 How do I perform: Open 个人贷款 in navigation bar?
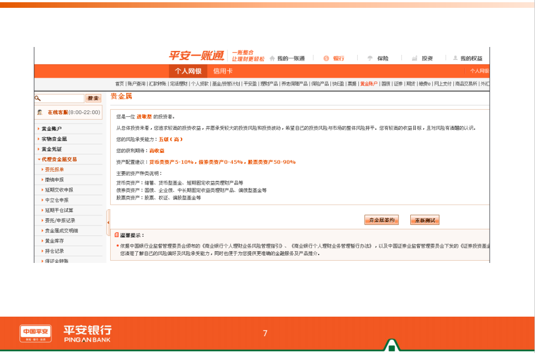(200, 84)
